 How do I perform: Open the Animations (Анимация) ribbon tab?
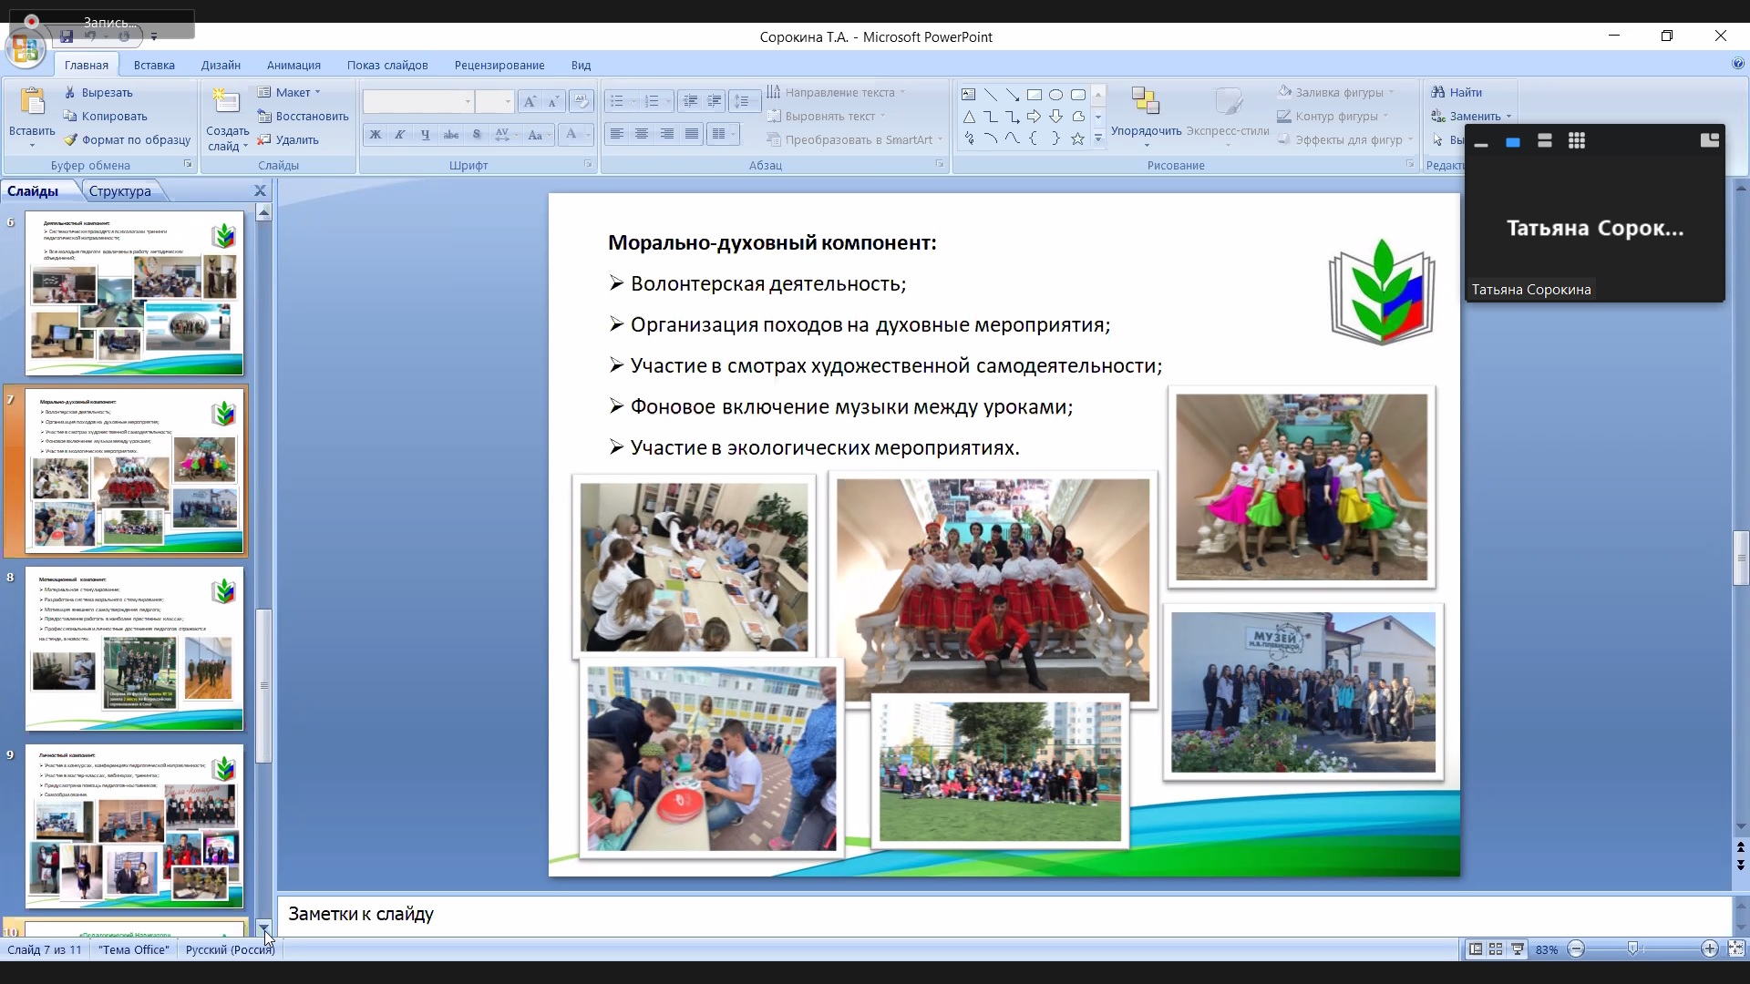tap(293, 65)
